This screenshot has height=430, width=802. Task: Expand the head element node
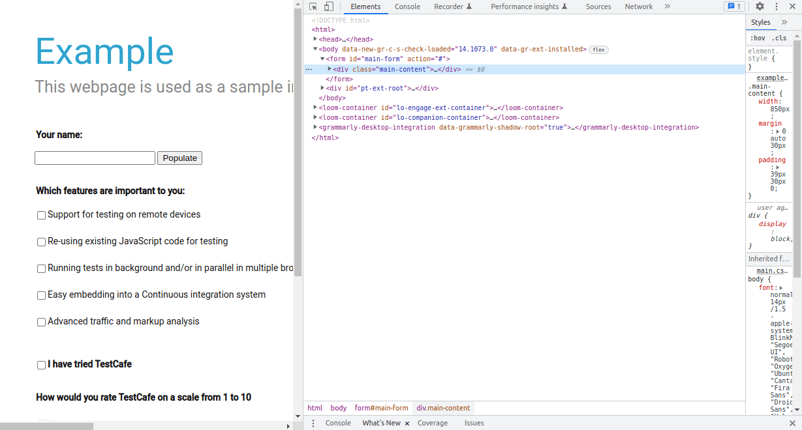click(315, 39)
